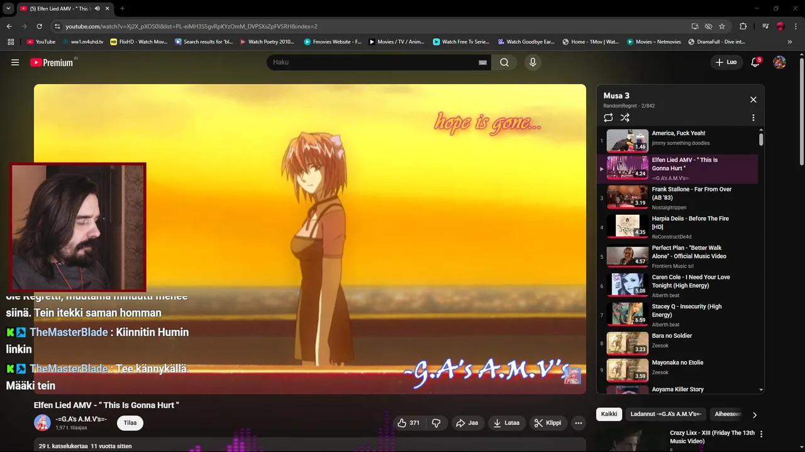
Task: Open -=G.A's A.M.V's=- channel name link
Action: click(x=81, y=419)
